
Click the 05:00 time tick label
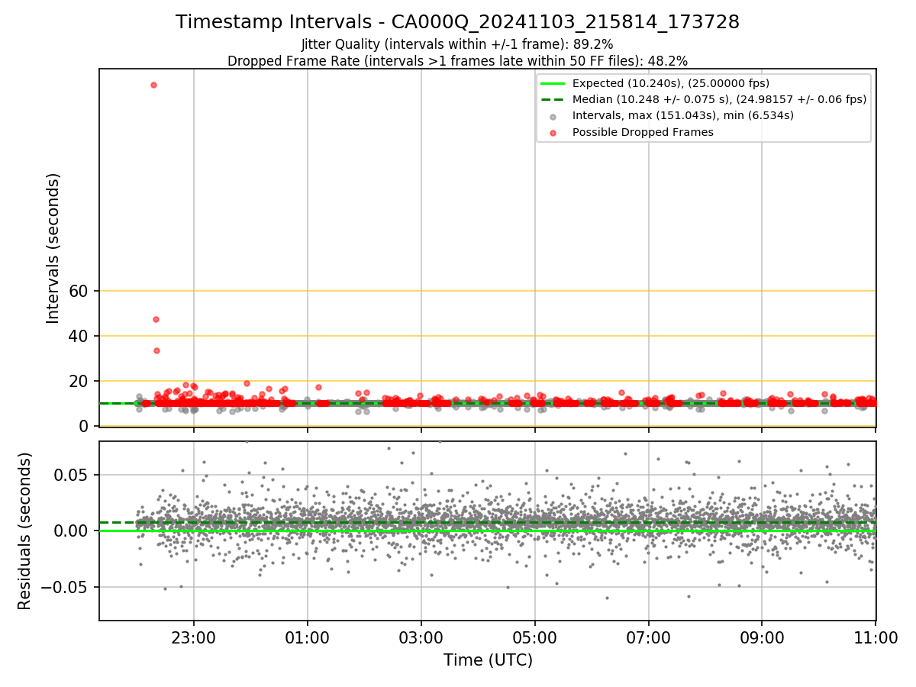[535, 637]
